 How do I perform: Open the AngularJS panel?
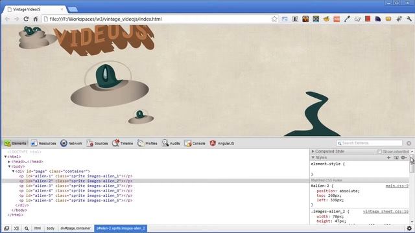tap(222, 143)
